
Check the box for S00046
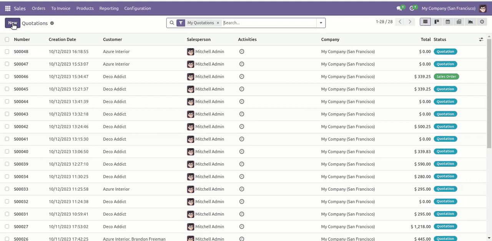coord(7,77)
